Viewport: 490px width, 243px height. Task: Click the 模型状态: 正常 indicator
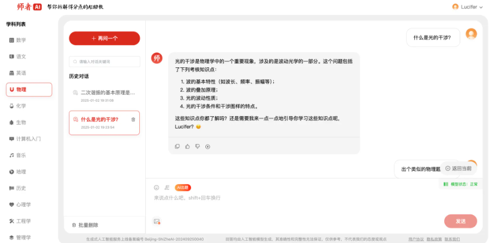pos(461,184)
